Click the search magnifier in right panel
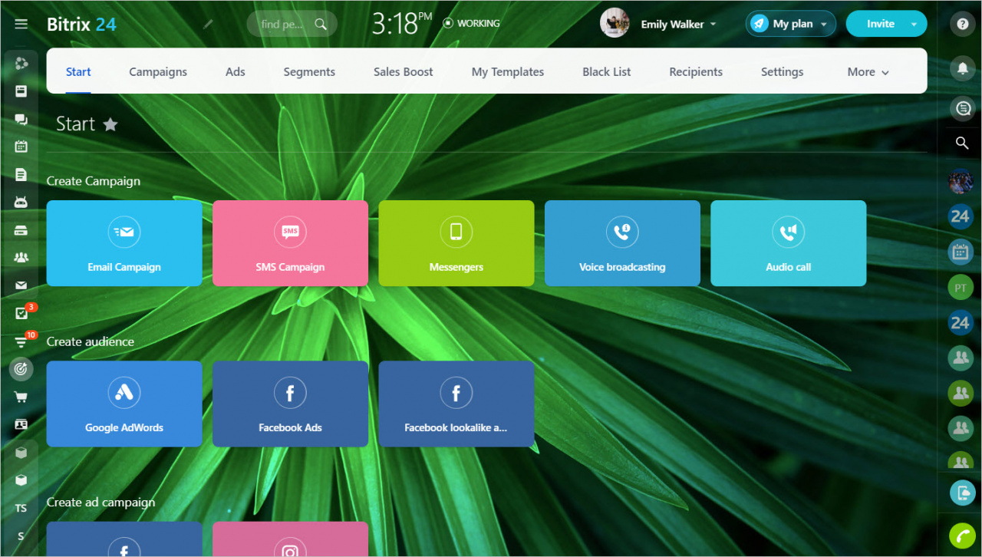The height and width of the screenshot is (557, 982). (x=962, y=143)
